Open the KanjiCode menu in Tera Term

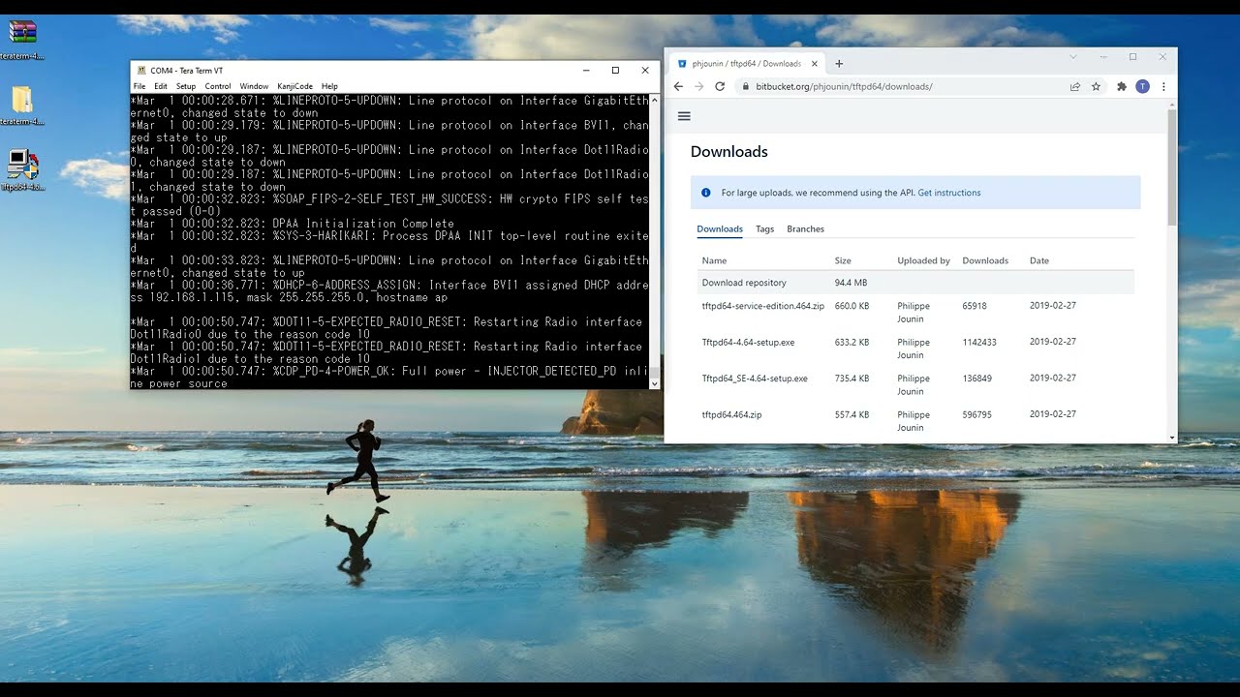(x=295, y=86)
